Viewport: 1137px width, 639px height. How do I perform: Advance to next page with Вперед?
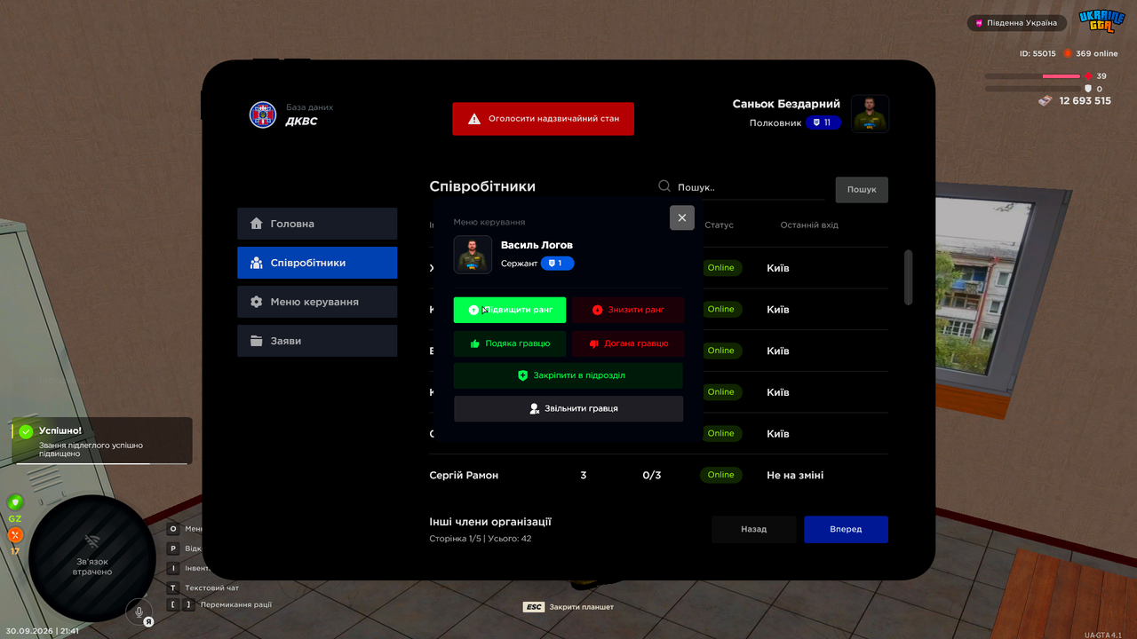[846, 529]
